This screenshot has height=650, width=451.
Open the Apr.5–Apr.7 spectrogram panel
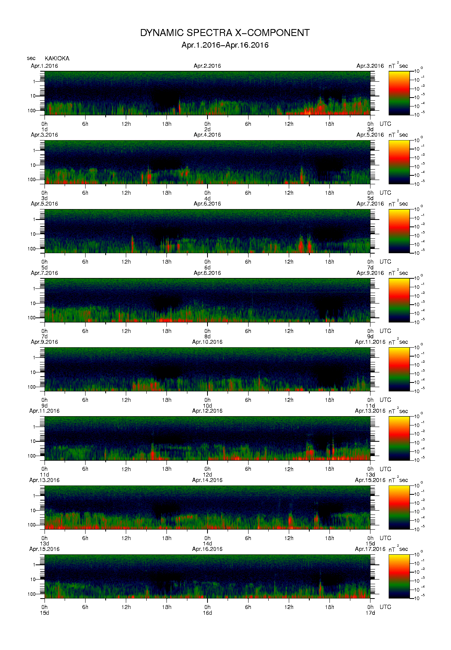pyautogui.click(x=207, y=231)
